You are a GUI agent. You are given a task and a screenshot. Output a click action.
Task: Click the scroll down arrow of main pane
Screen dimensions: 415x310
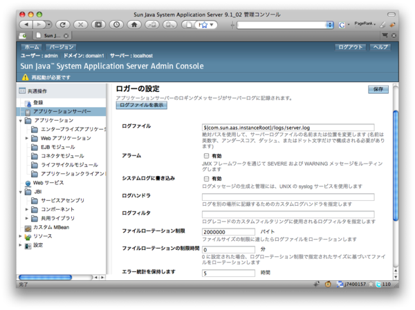pyautogui.click(x=396, y=277)
